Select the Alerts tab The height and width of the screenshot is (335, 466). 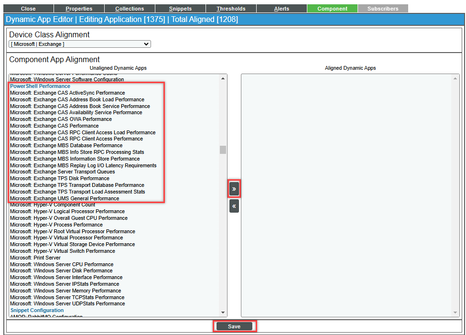(x=282, y=9)
